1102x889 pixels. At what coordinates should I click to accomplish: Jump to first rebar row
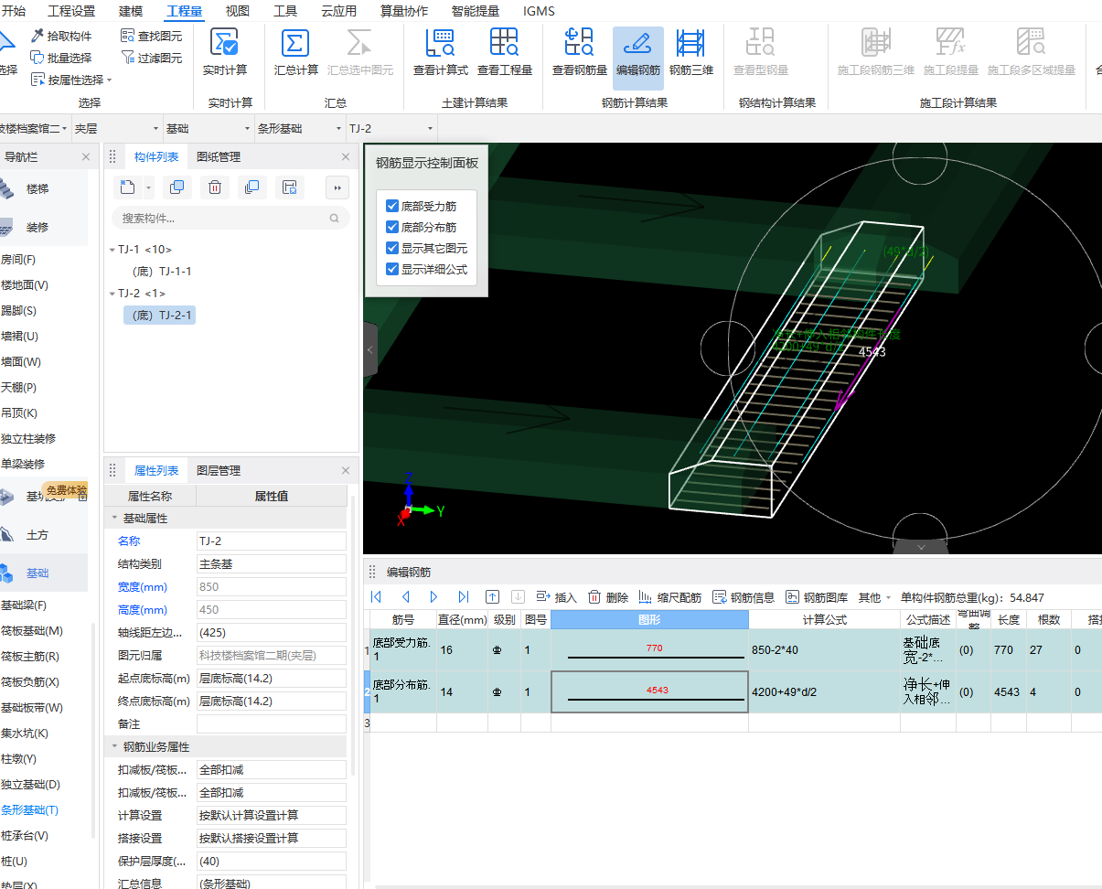coord(376,597)
